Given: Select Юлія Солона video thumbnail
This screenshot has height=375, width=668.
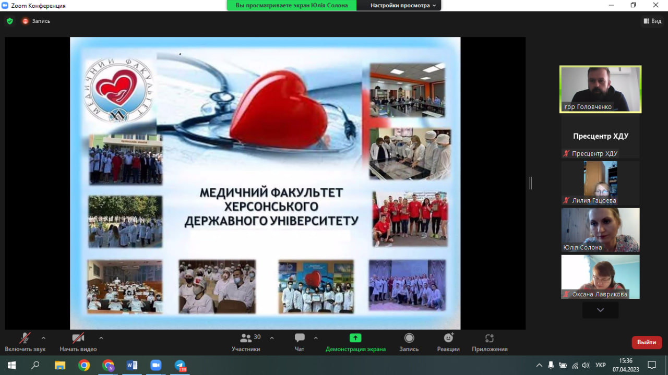Looking at the screenshot, I should [600, 230].
